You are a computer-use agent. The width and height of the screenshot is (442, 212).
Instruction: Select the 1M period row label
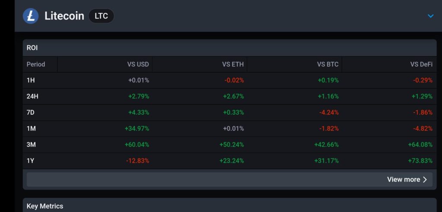point(31,129)
